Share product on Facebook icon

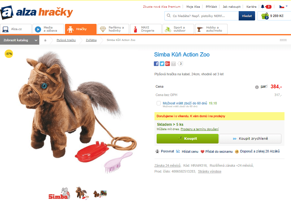point(156,64)
